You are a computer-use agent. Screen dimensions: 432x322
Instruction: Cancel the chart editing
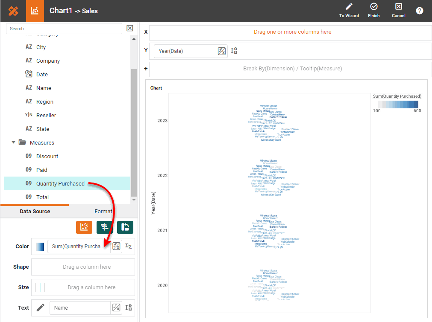click(x=398, y=7)
